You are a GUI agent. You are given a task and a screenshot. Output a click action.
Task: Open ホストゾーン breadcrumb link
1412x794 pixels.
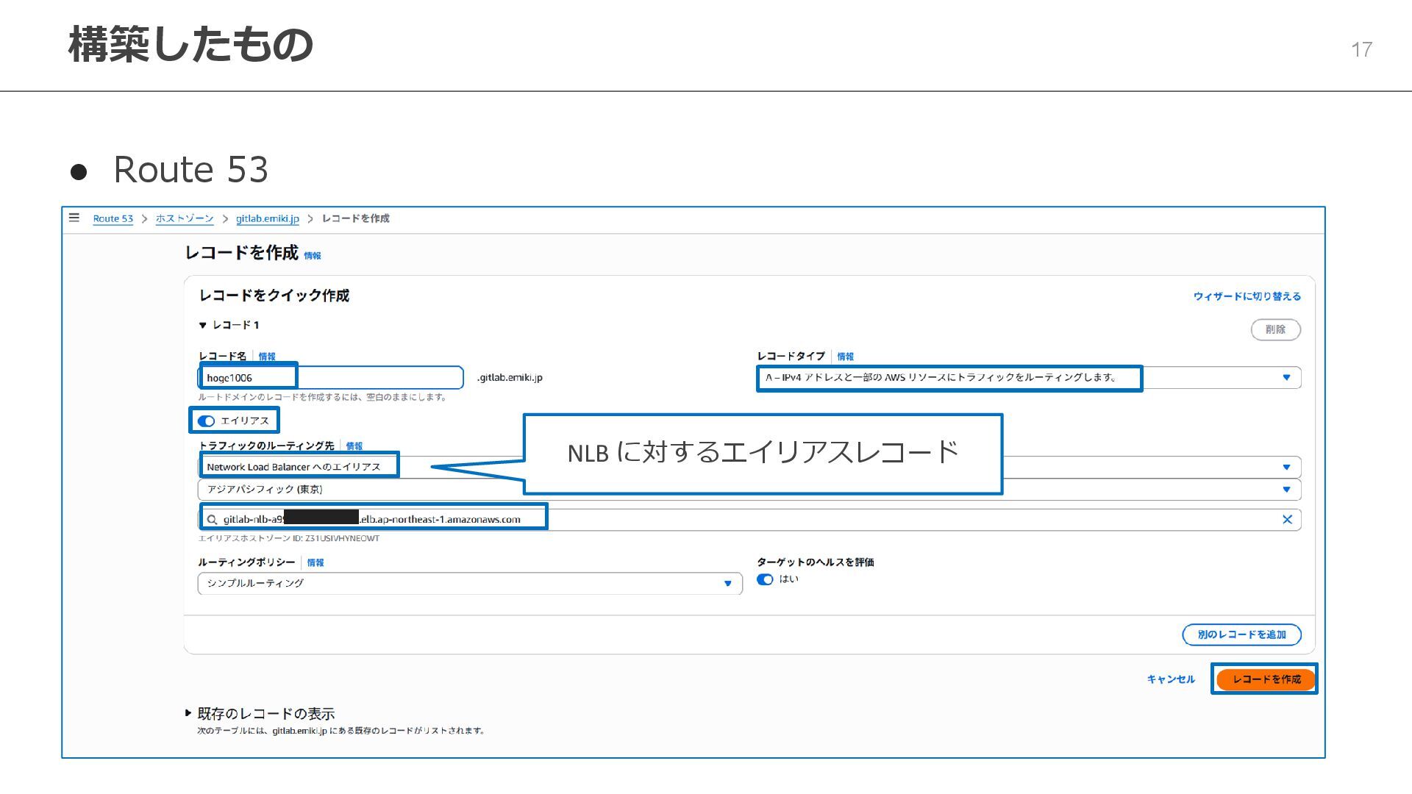click(184, 218)
